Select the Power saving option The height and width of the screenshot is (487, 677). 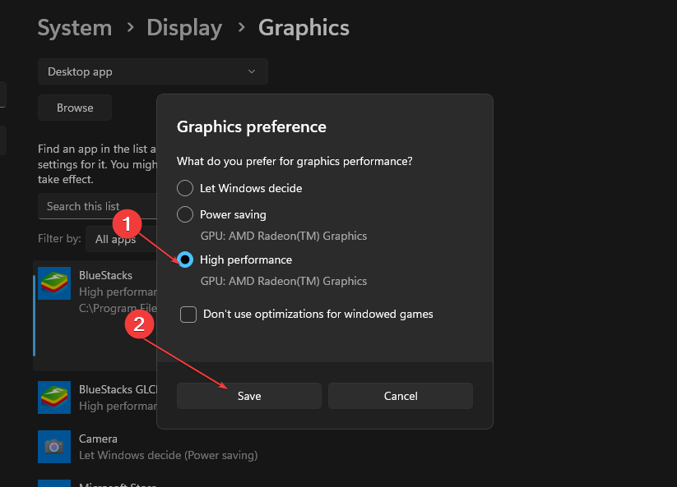click(x=183, y=214)
